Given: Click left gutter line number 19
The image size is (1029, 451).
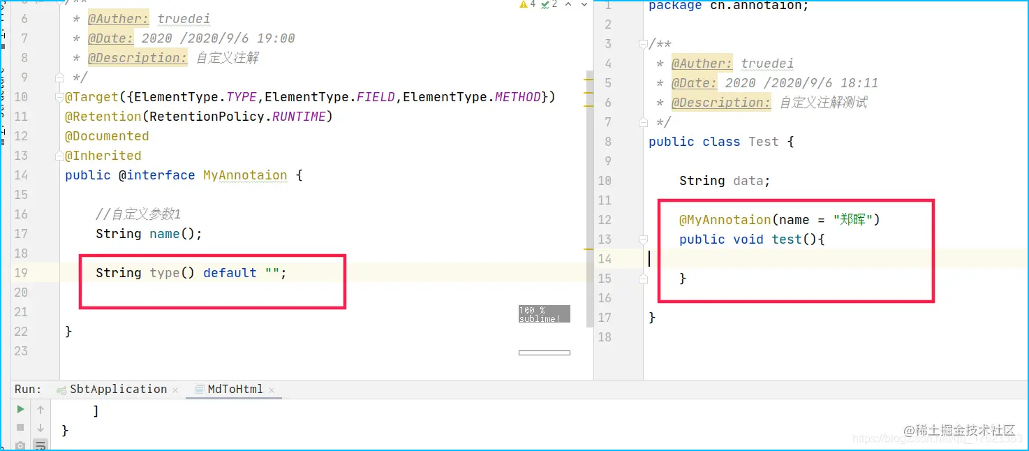Looking at the screenshot, I should click(21, 273).
